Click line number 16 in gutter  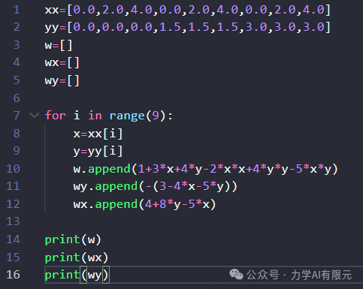13,275
